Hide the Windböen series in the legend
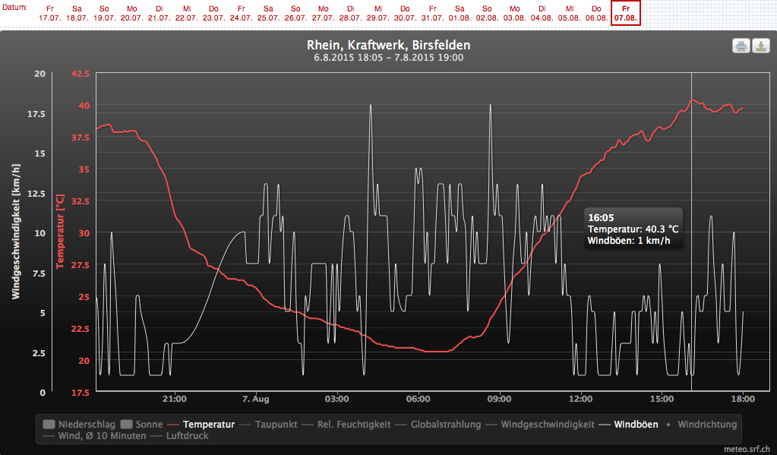The height and width of the screenshot is (455, 777). point(629,425)
